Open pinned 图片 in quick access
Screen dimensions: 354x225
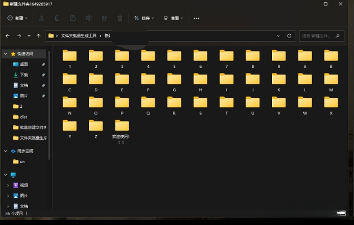click(x=24, y=96)
